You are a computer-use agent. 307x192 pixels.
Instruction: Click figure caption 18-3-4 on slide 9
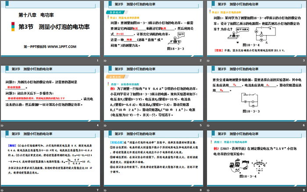[x=248, y=176]
